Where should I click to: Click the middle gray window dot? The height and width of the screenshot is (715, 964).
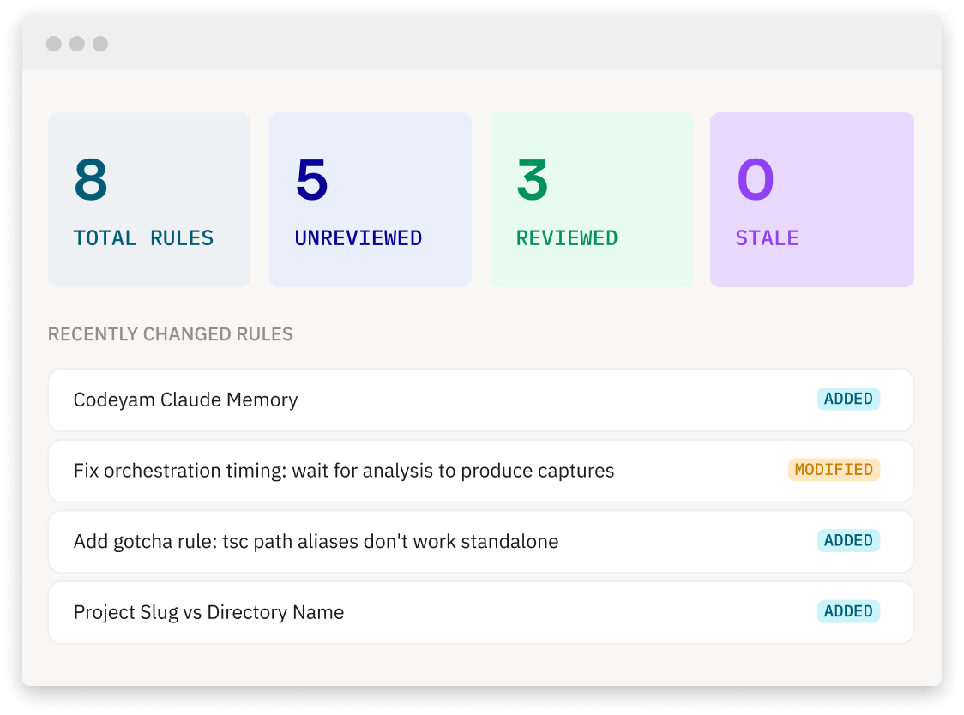77,44
